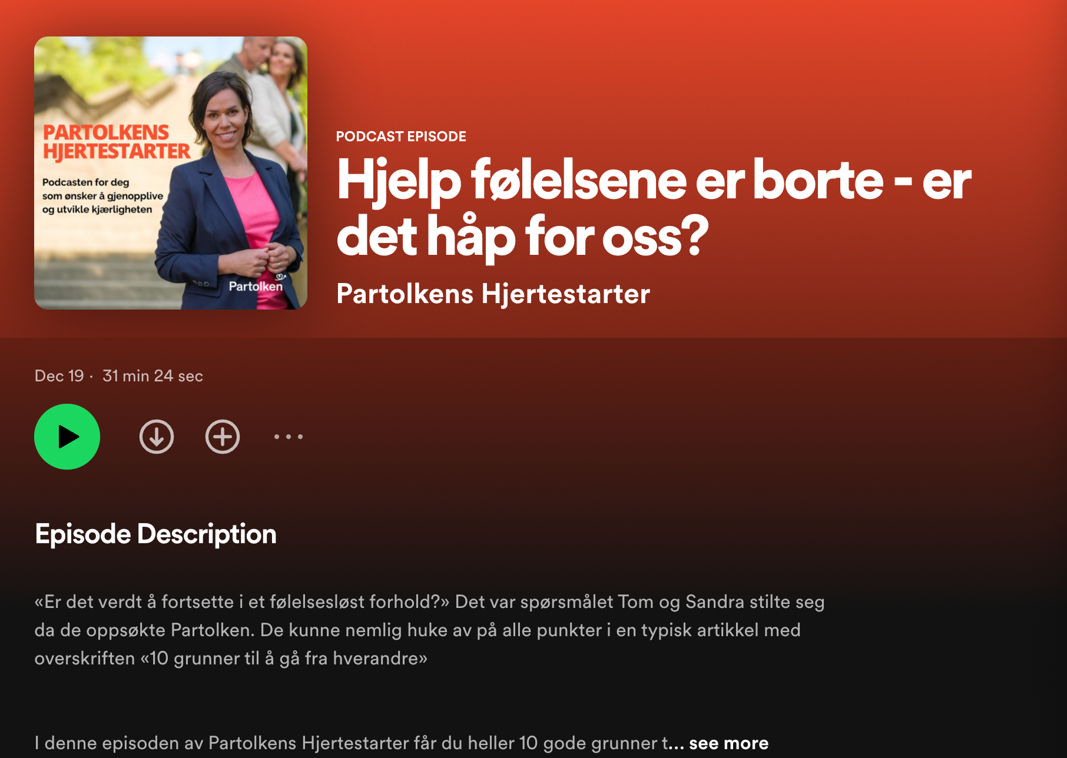The height and width of the screenshot is (758, 1067).
Task: Click the 31 min 24 sec duration
Action: click(x=153, y=376)
